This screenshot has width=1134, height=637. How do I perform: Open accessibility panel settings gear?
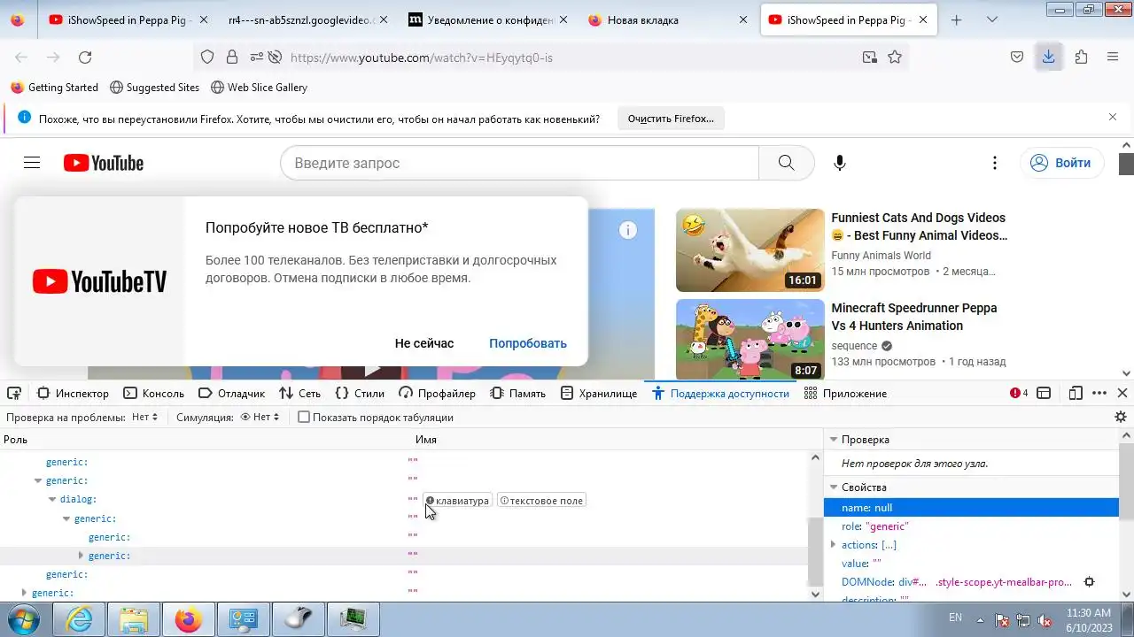(x=1121, y=417)
